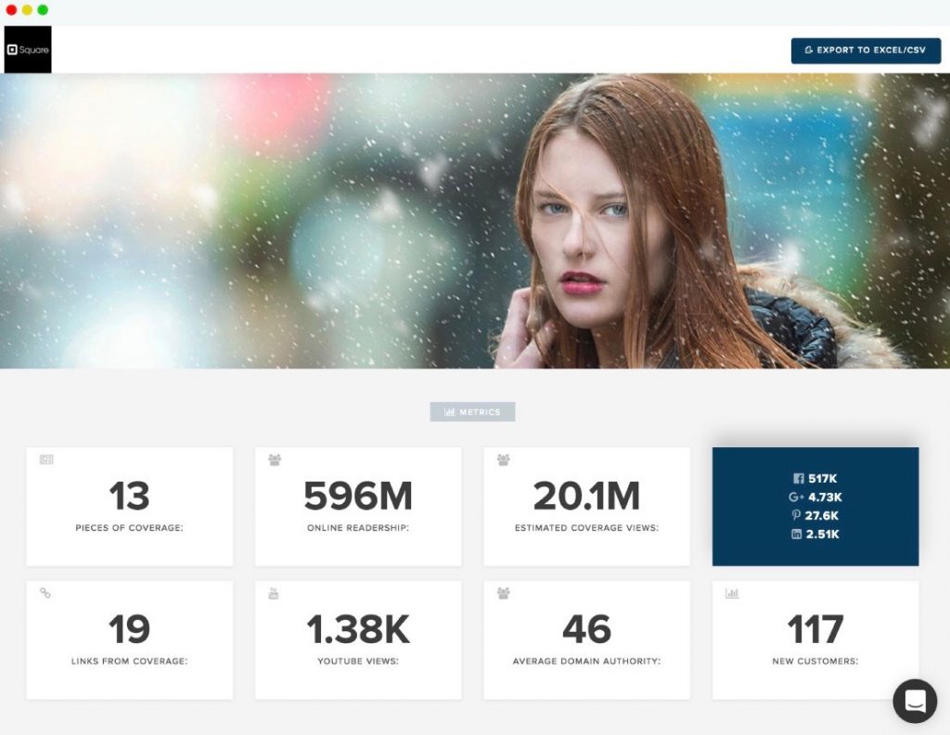Click the Pinterest icon beside 27.6K
This screenshot has width=950, height=735.
tap(796, 516)
